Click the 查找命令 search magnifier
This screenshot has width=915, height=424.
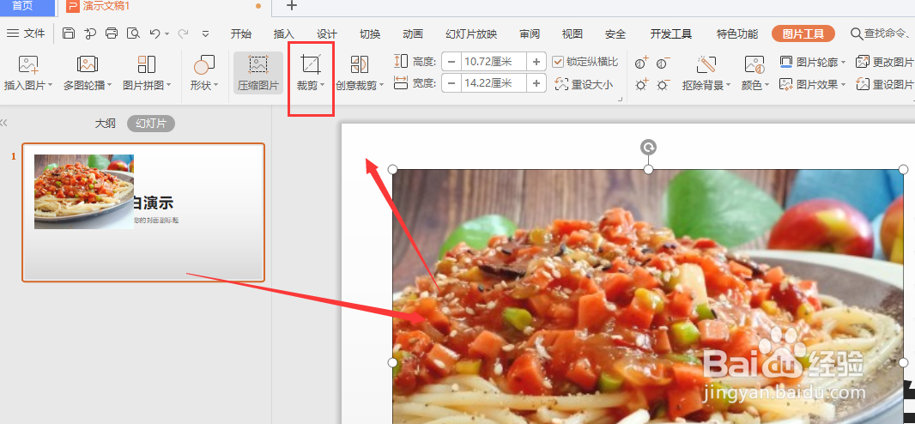click(856, 33)
